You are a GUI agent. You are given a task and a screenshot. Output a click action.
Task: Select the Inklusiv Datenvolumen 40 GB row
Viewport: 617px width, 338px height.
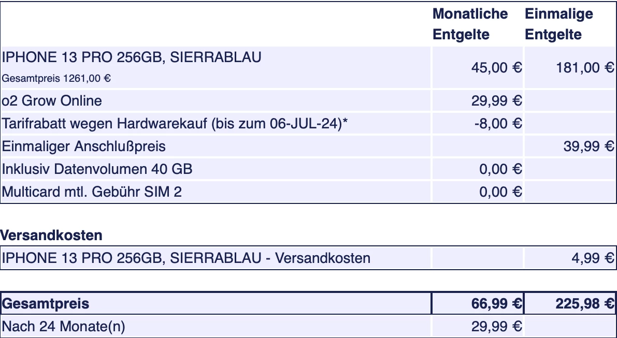pos(97,169)
